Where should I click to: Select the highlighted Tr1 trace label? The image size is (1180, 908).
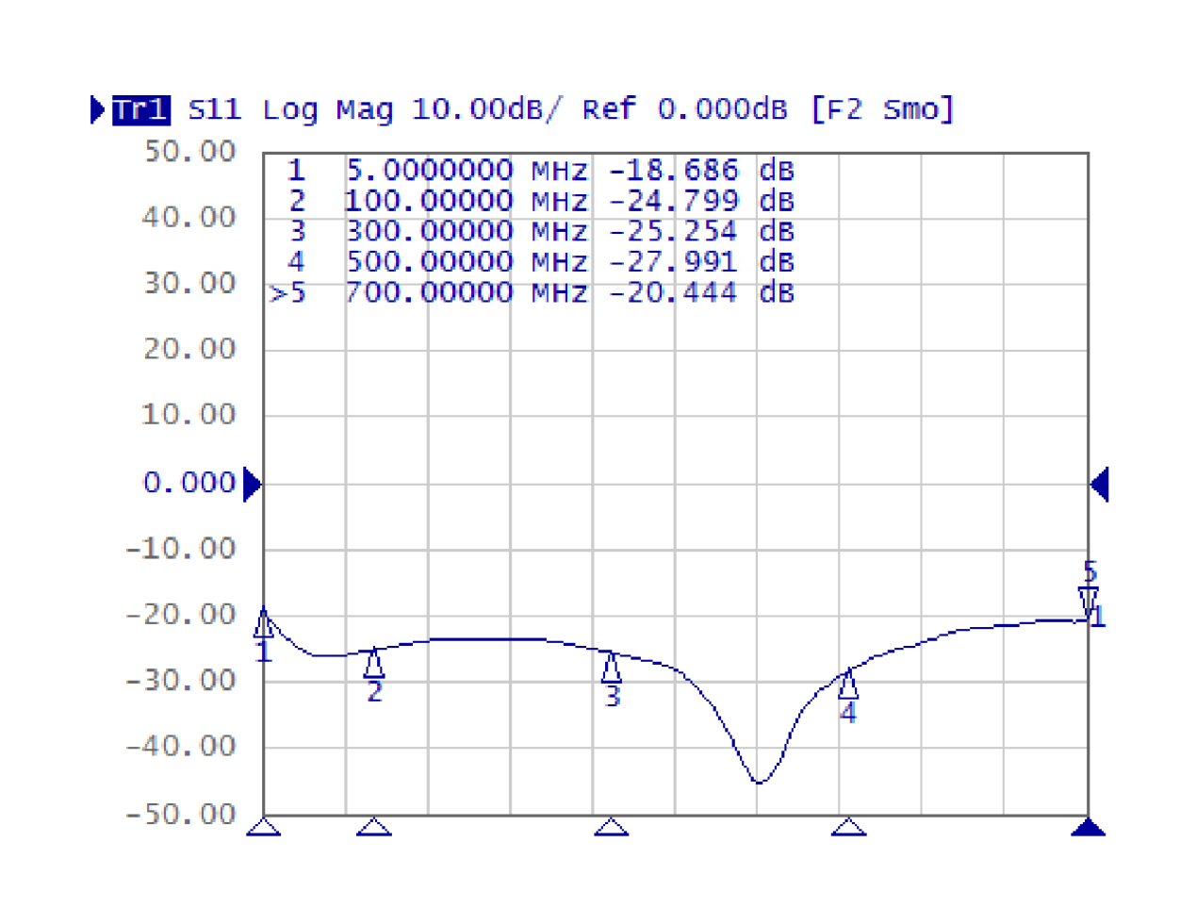point(141,110)
